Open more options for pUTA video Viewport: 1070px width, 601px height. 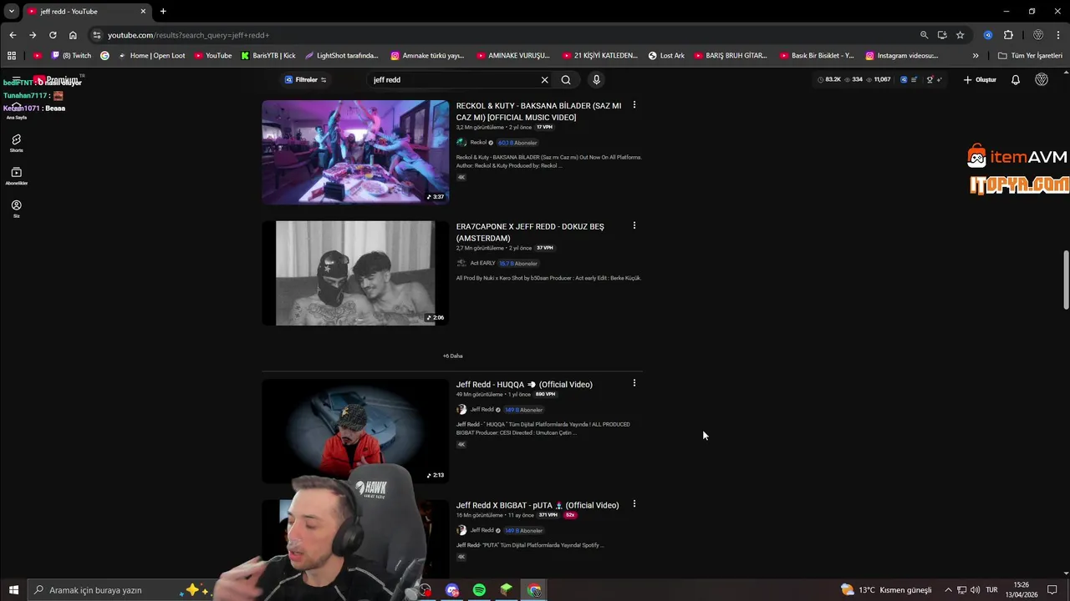[634, 504]
